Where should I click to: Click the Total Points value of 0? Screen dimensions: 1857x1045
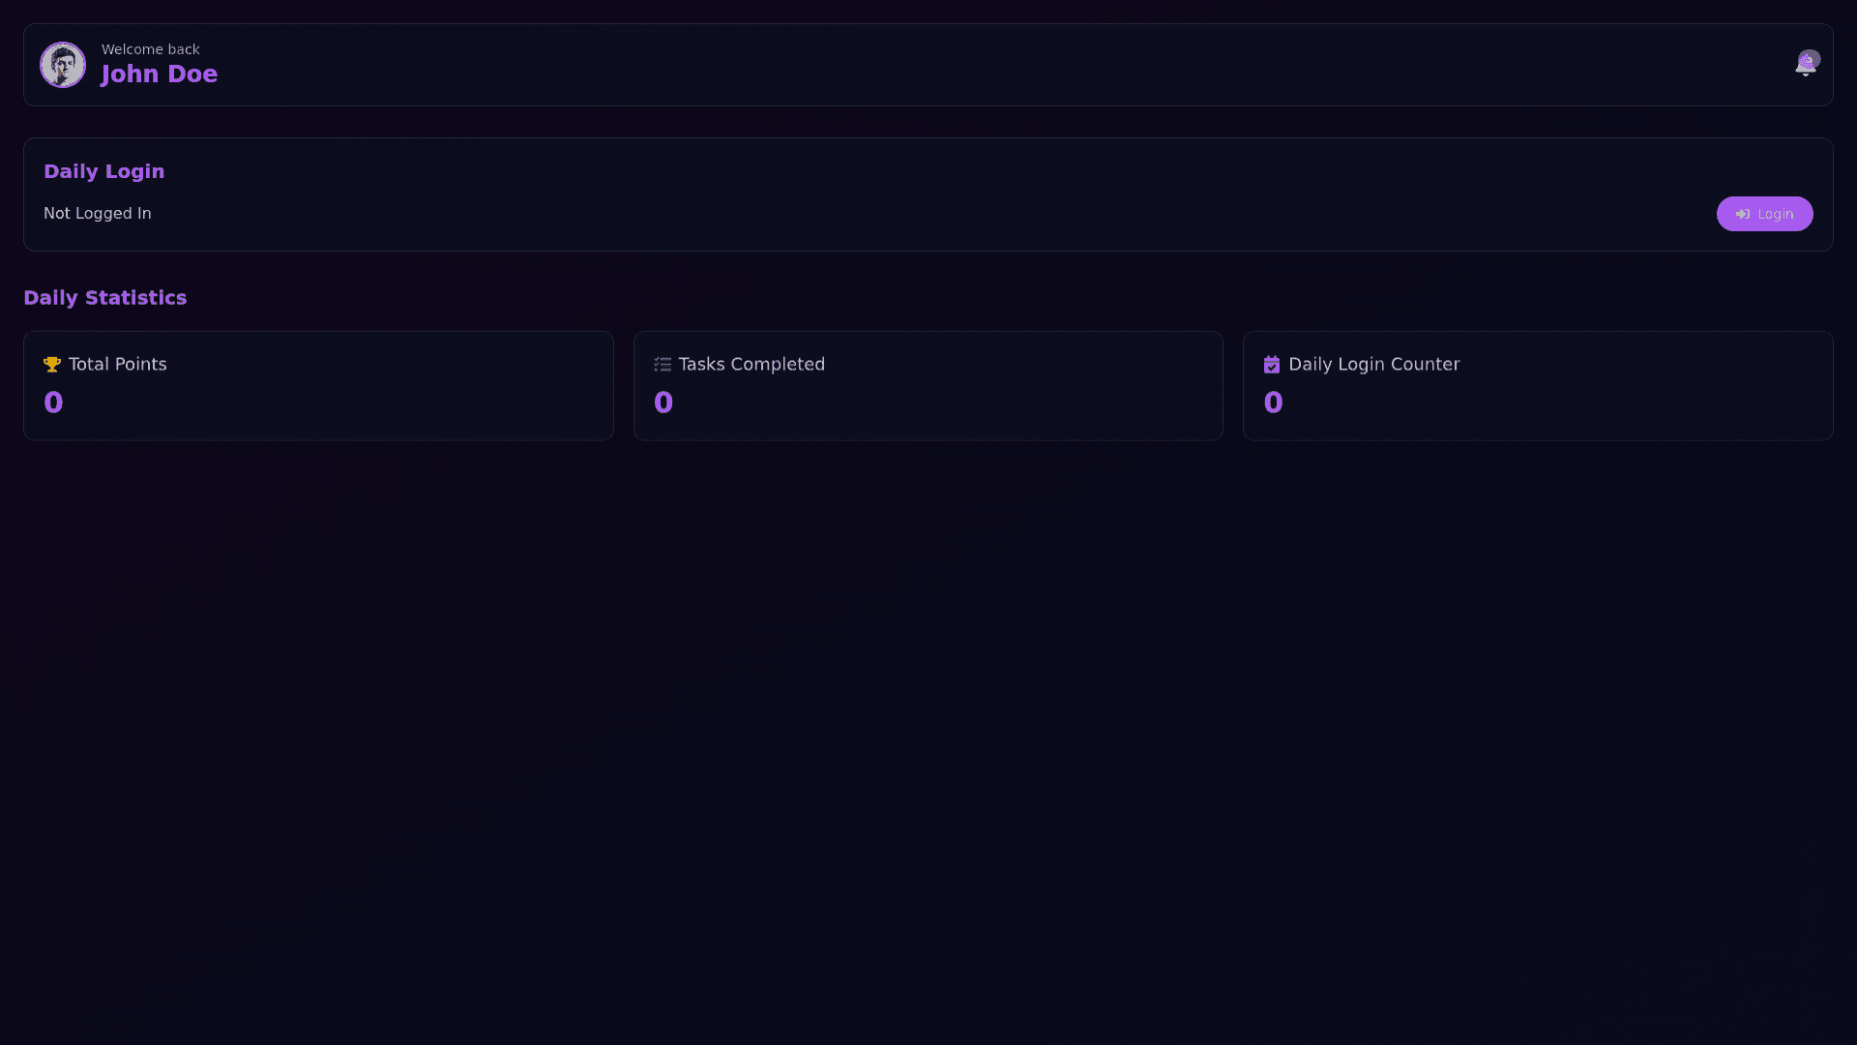[x=53, y=403]
